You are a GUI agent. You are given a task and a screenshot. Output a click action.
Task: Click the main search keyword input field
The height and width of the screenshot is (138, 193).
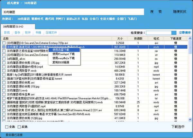(72, 12)
